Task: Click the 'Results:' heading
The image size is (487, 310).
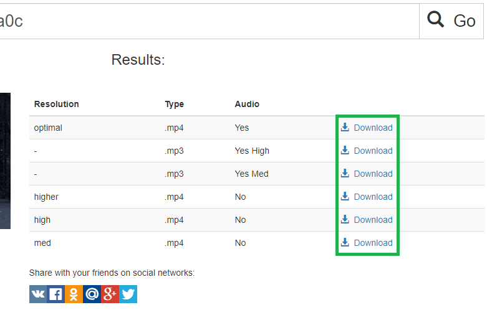Action: click(138, 60)
